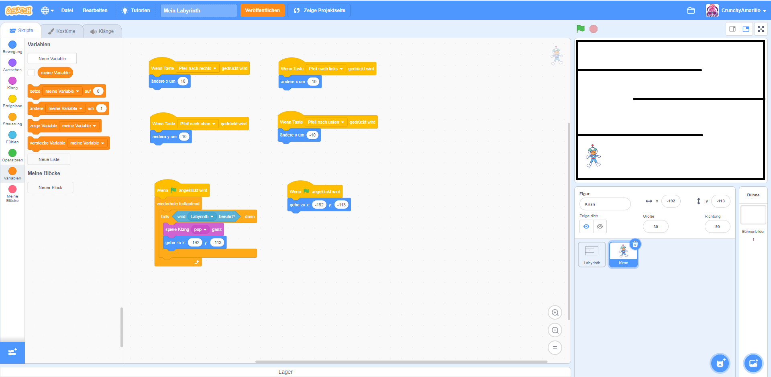Click the Neue Variable button
This screenshot has width=771, height=377.
[x=52, y=59]
